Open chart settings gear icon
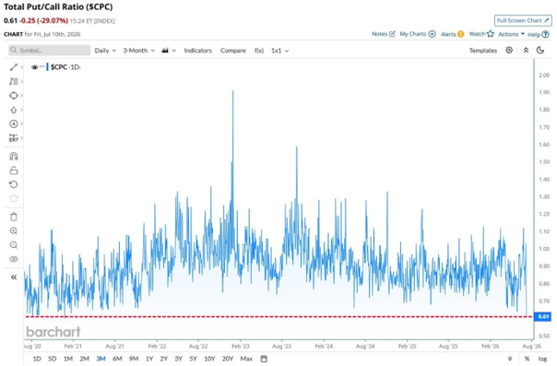The image size is (557, 366). [x=509, y=50]
